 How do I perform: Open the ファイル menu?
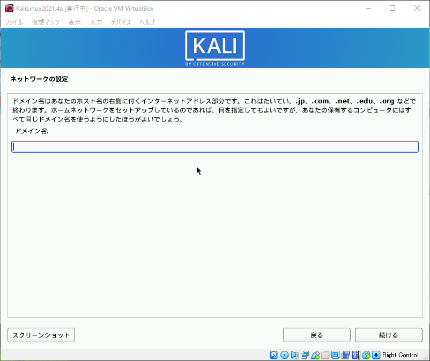pyautogui.click(x=14, y=22)
